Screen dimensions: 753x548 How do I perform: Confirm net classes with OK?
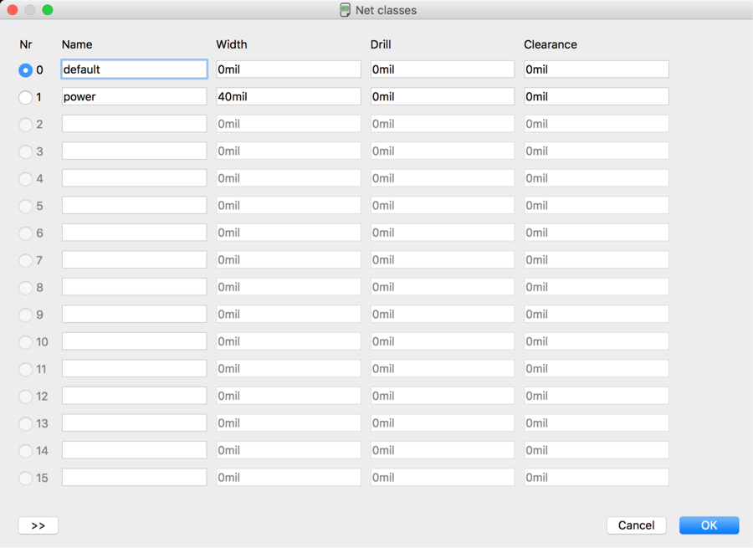709,525
